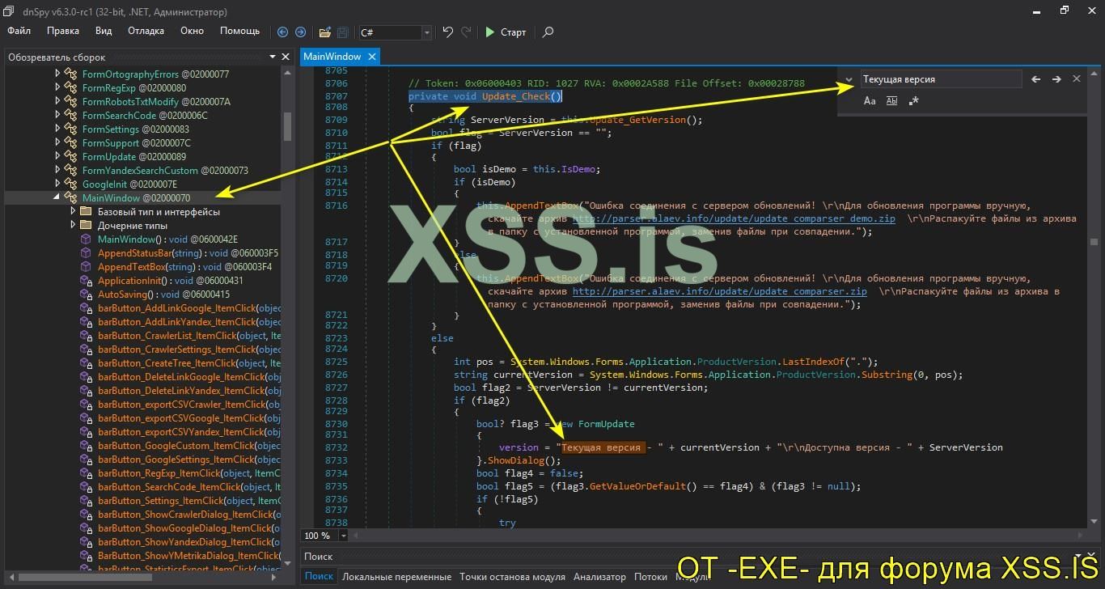Expand FormSettings tree node
Image resolution: width=1105 pixels, height=589 pixels.
pos(57,129)
